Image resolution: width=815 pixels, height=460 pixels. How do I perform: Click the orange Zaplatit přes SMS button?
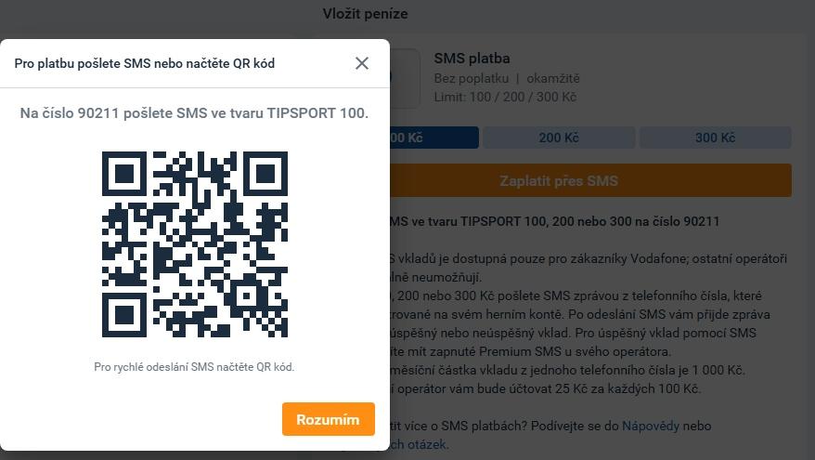(x=590, y=180)
